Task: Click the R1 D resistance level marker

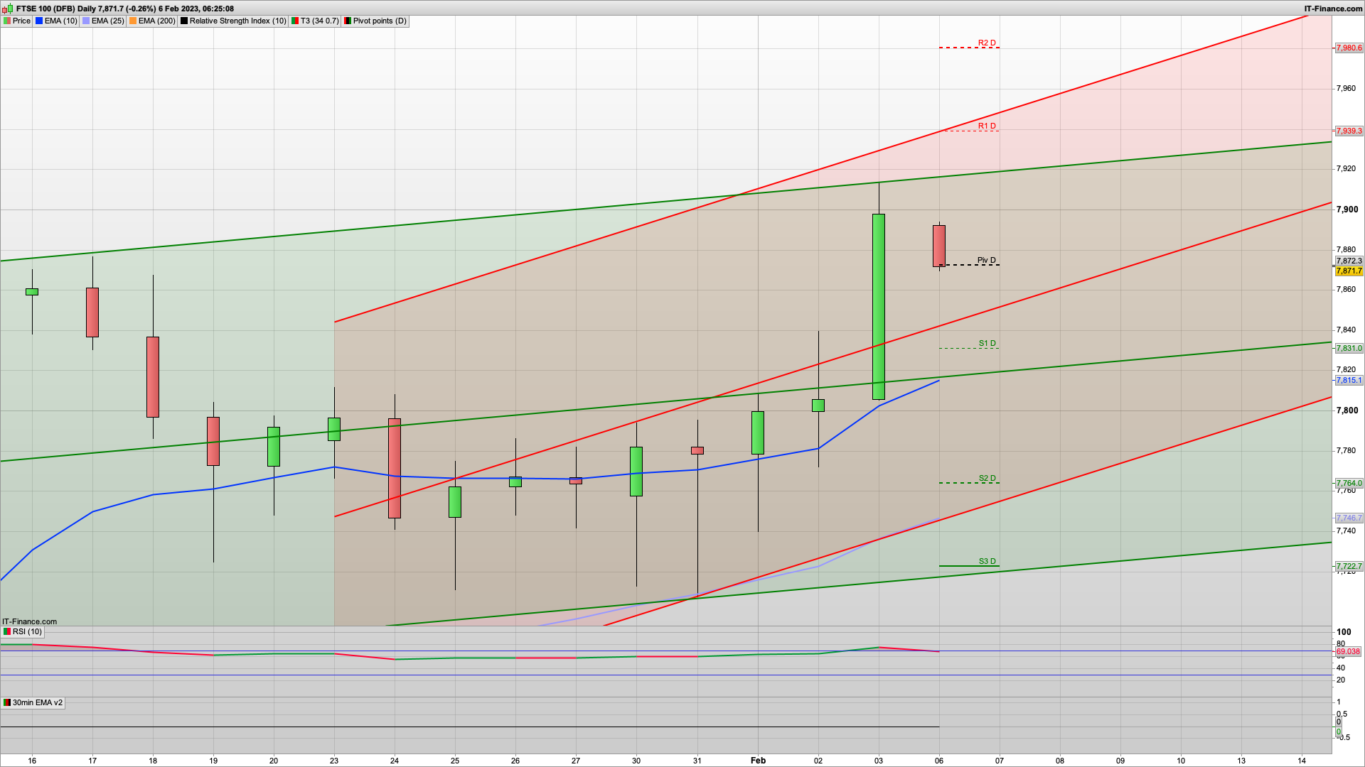Action: point(986,126)
